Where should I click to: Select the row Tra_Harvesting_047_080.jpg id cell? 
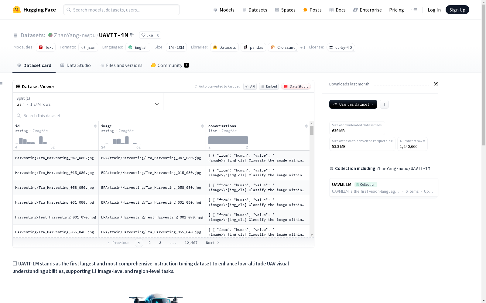[56, 158]
